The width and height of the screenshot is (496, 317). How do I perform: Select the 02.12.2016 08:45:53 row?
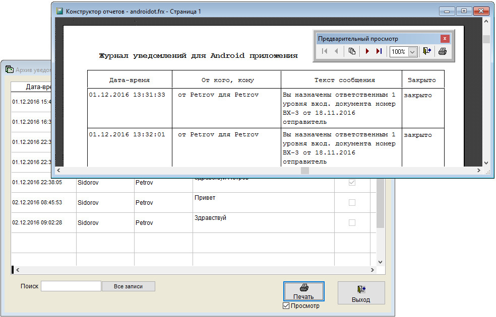(37, 203)
